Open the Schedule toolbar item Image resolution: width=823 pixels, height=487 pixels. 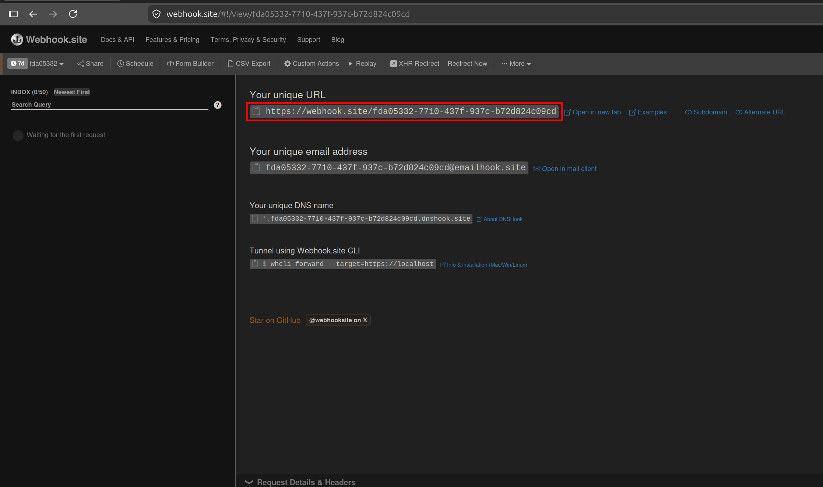135,64
